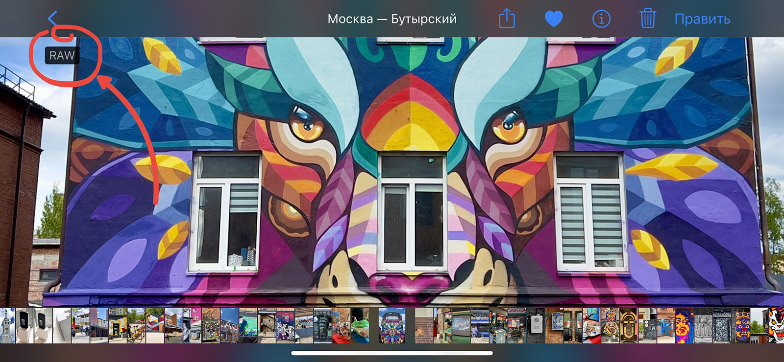Open the grey stone relief thumbnail
The image size is (784, 362).
(704, 325)
